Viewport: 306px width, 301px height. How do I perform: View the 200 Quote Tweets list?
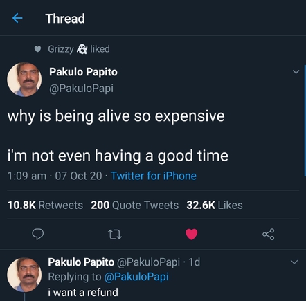(135, 205)
